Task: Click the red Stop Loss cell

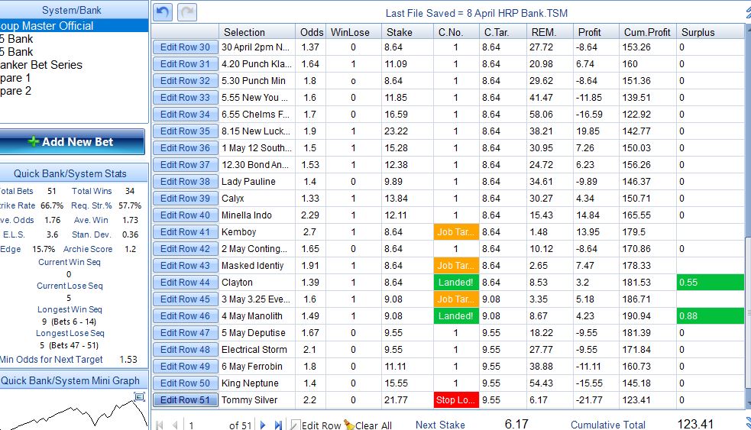Action: pyautogui.click(x=456, y=400)
